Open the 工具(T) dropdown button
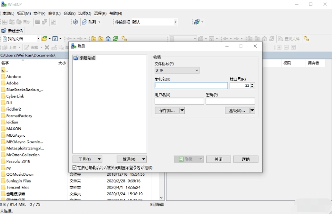Screen dimensions: 332x214 click(x=87, y=159)
